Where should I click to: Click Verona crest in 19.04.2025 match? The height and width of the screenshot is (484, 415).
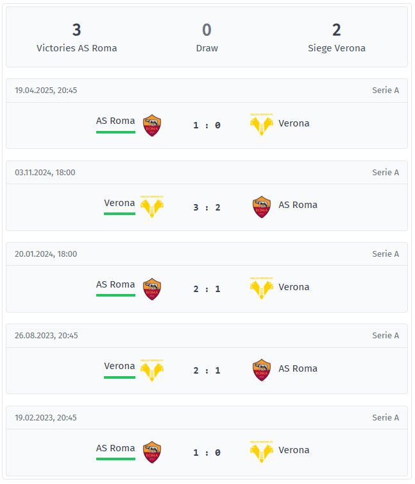[x=261, y=125]
